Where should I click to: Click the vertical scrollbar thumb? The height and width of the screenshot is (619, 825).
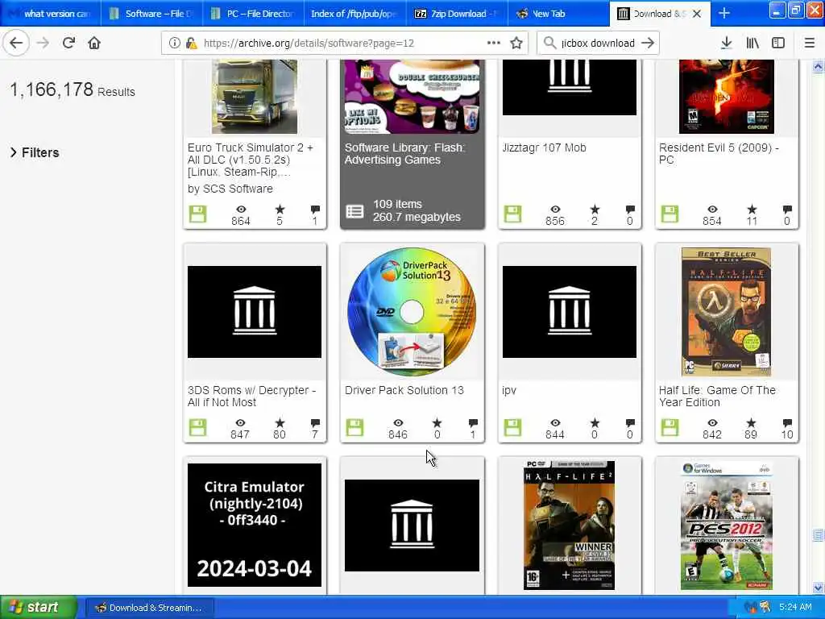(818, 535)
